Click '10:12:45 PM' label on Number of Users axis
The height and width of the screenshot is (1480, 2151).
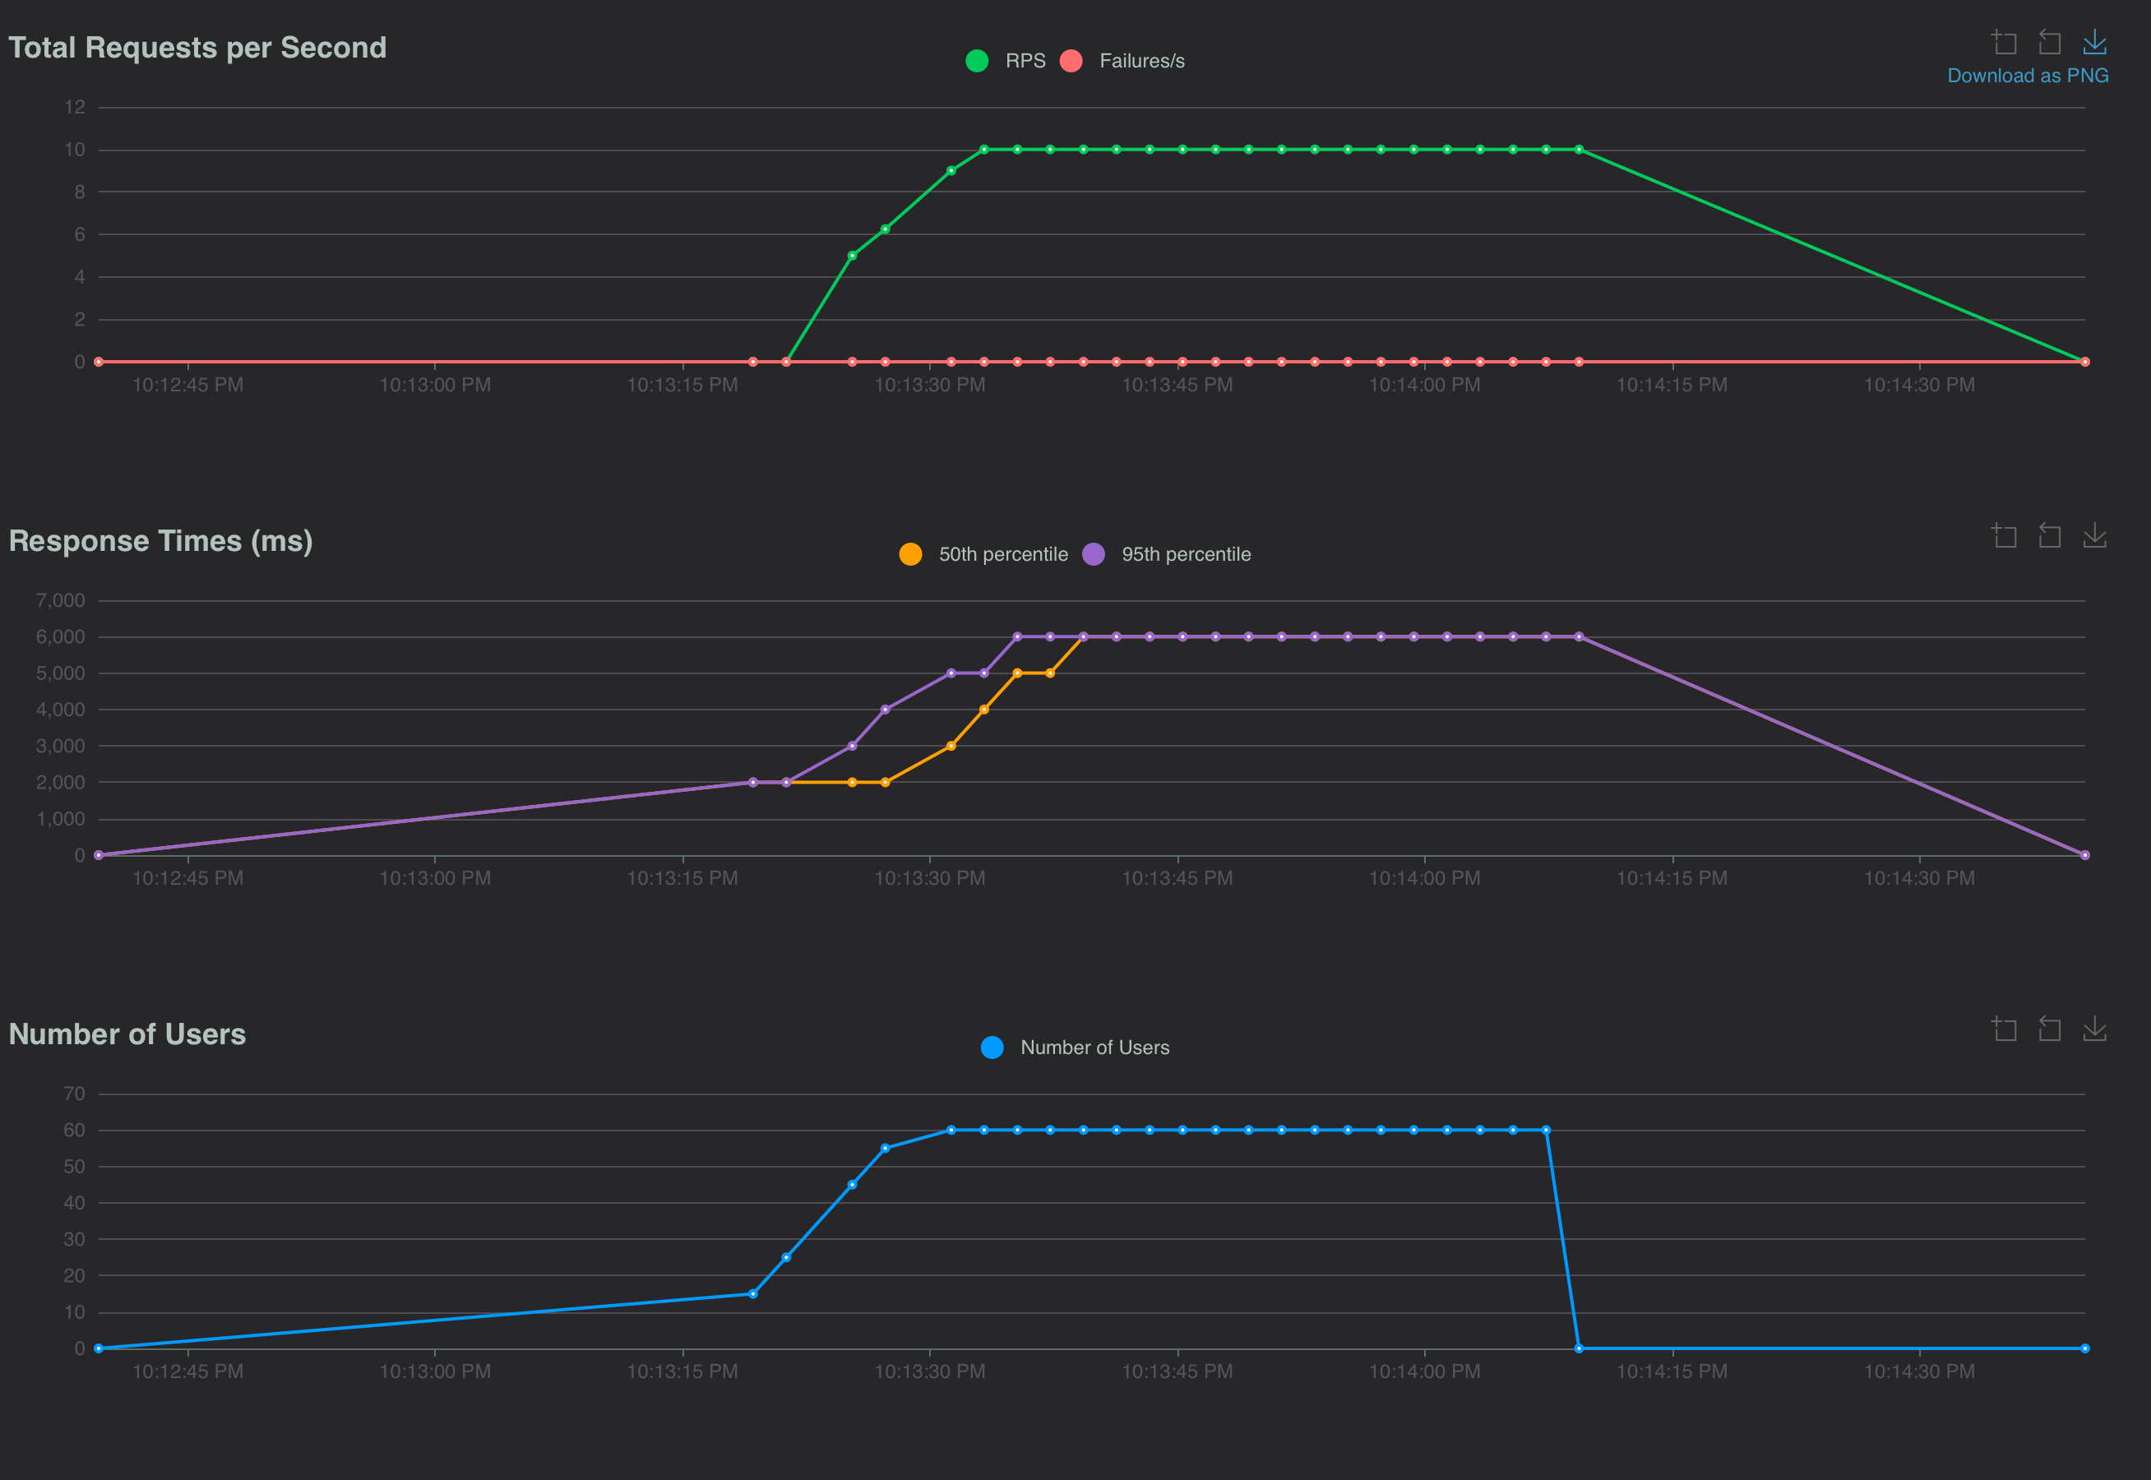pos(188,1371)
